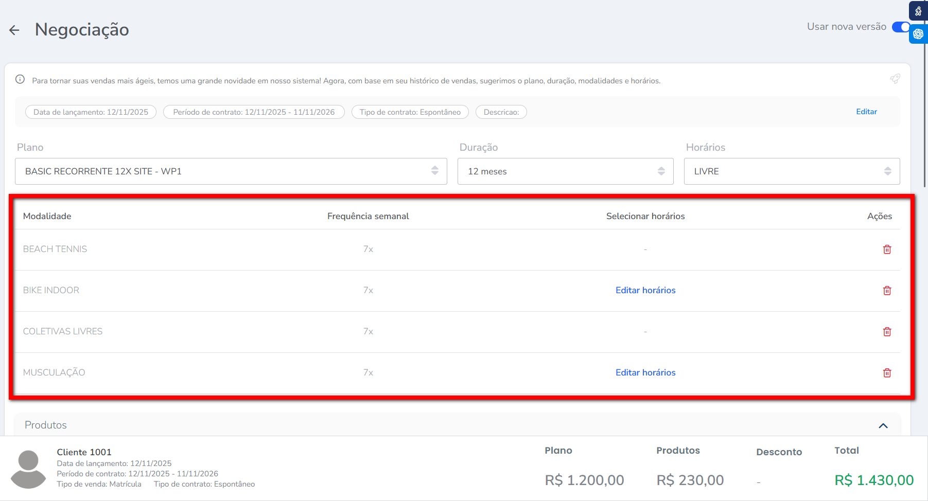Open the Horários dropdown showing LIVRE

(792, 171)
